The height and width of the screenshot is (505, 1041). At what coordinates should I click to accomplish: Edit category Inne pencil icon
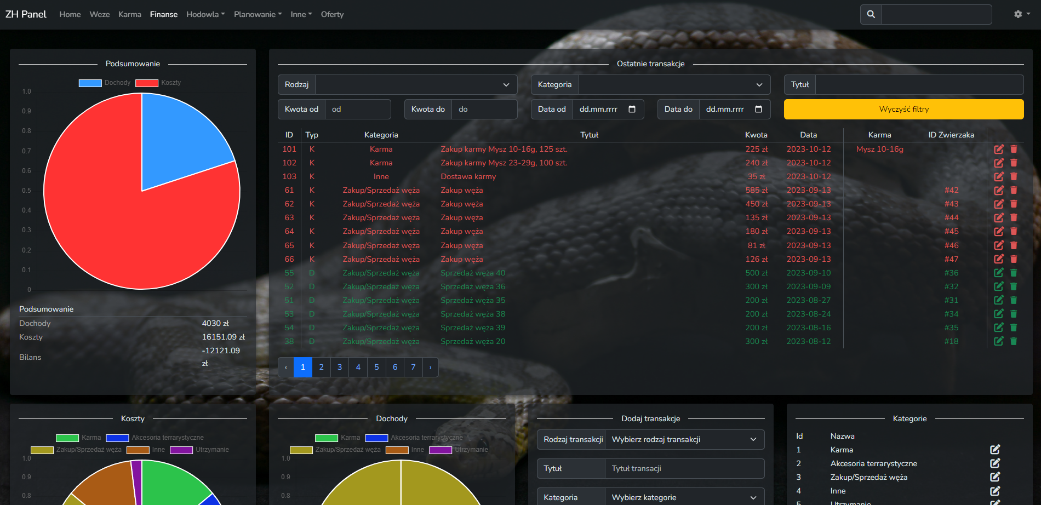pyautogui.click(x=995, y=491)
